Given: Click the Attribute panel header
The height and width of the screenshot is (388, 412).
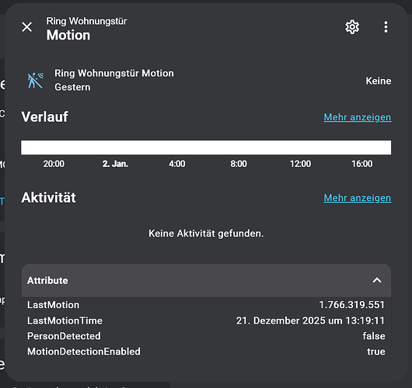Looking at the screenshot, I should pyautogui.click(x=206, y=280).
